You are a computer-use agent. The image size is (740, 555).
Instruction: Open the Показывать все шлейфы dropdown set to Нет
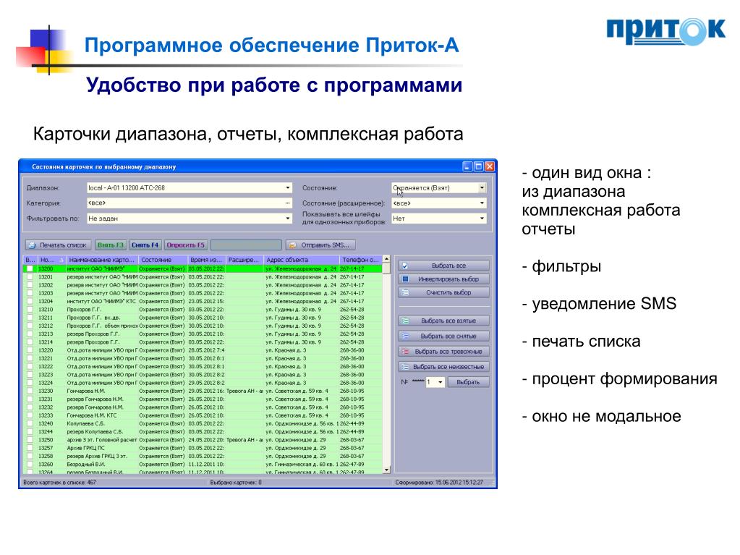(482, 219)
